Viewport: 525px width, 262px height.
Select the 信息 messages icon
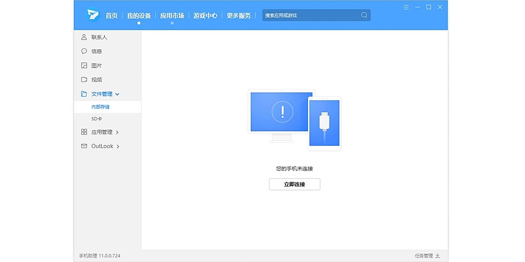(x=84, y=51)
